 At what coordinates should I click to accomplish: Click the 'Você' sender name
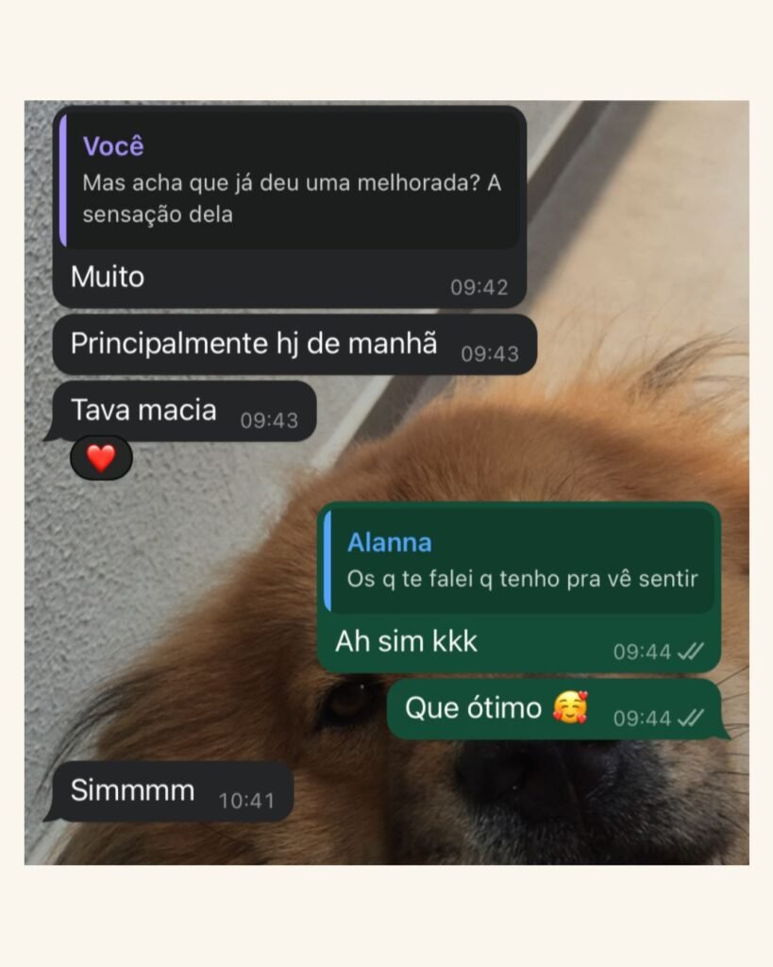[113, 146]
